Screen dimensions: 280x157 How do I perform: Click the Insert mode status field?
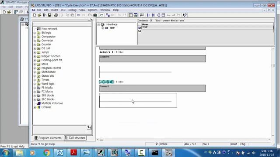pos(234,144)
